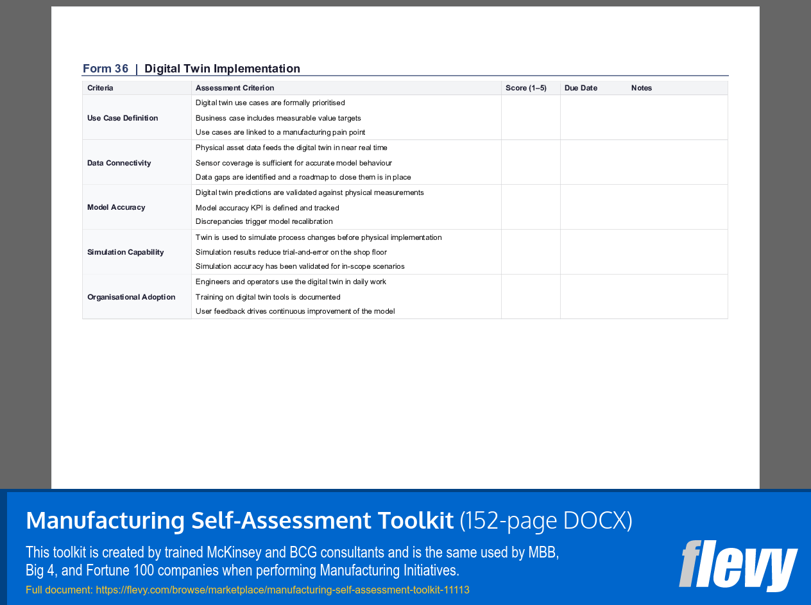Viewport: 811px width, 605px height.
Task: Select the Model Accuracy row label
Action: pos(115,207)
